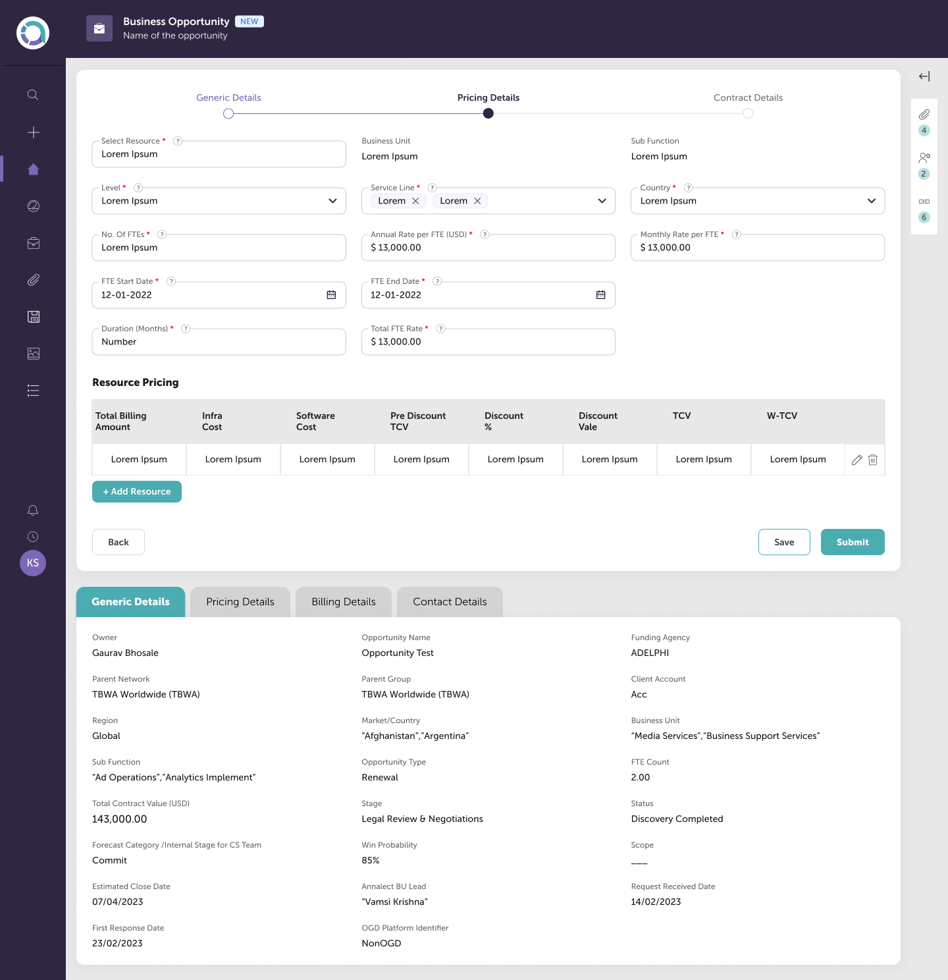948x980 pixels.
Task: Expand the Country dropdown
Action: point(872,201)
